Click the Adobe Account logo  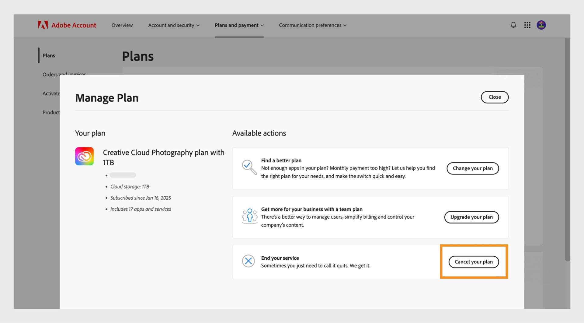67,25
